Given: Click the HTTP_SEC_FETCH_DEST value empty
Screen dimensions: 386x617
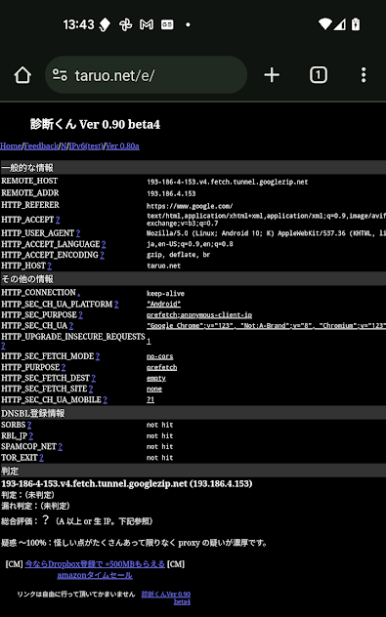Looking at the screenshot, I should pos(156,379).
